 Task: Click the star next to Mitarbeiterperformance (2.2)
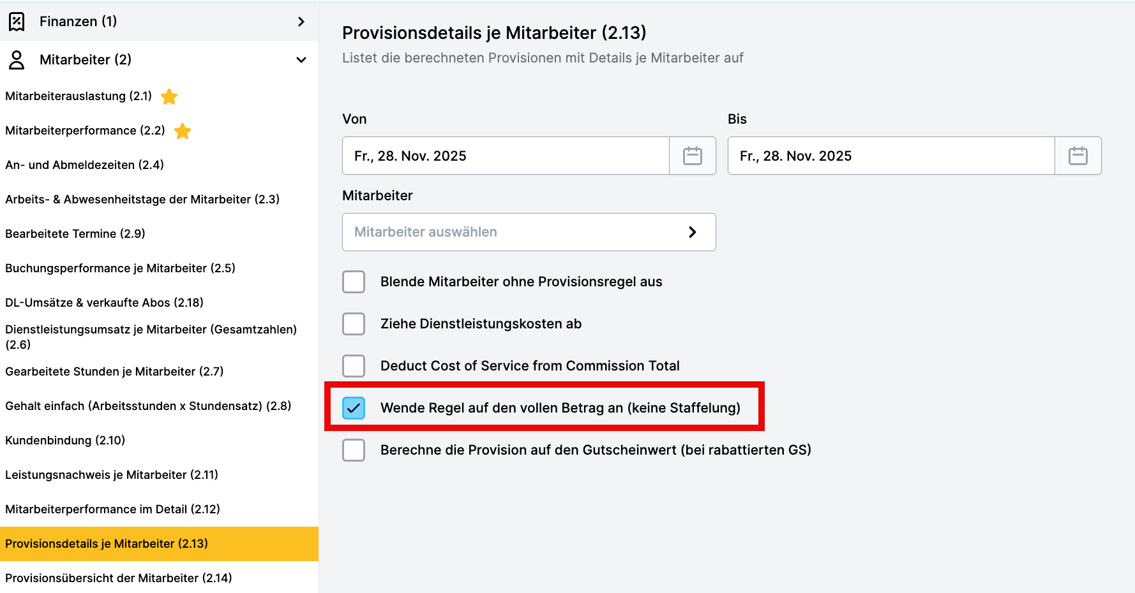[183, 131]
